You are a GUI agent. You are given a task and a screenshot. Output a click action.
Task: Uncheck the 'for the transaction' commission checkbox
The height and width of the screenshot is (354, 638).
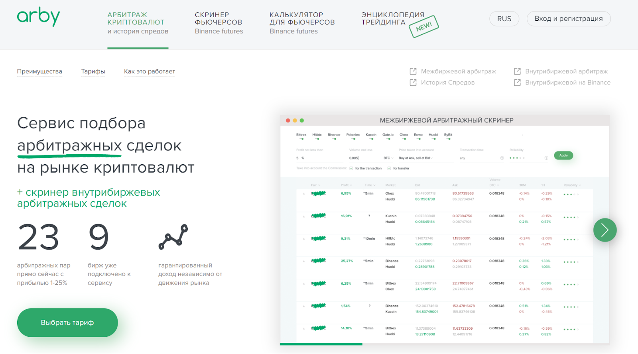(x=351, y=168)
